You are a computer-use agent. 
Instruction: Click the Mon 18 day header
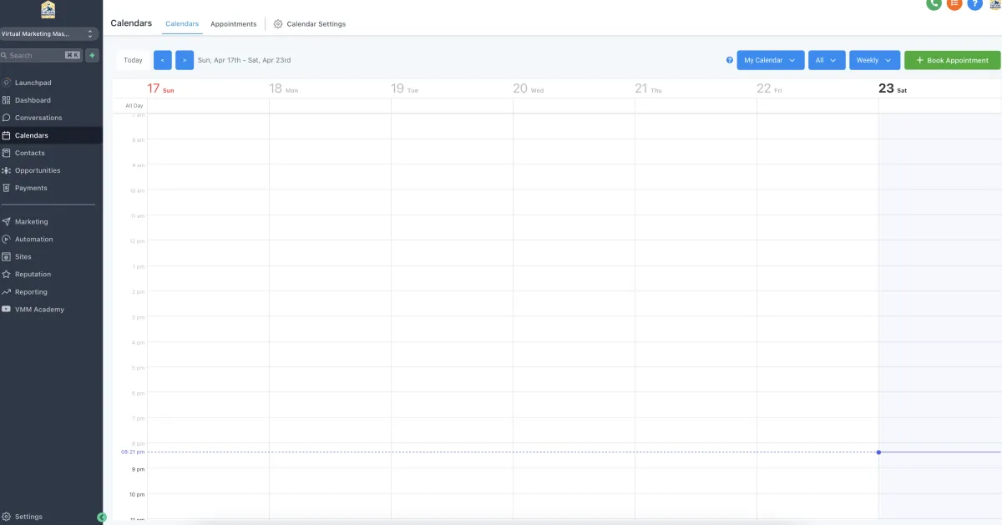tap(283, 88)
